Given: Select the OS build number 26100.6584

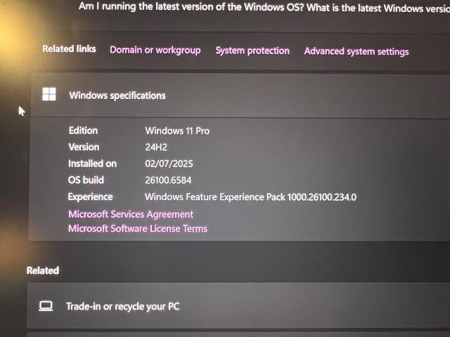Looking at the screenshot, I should click(x=168, y=180).
